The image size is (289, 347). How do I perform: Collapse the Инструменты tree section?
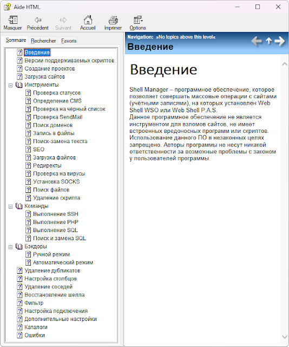[x=10, y=85]
